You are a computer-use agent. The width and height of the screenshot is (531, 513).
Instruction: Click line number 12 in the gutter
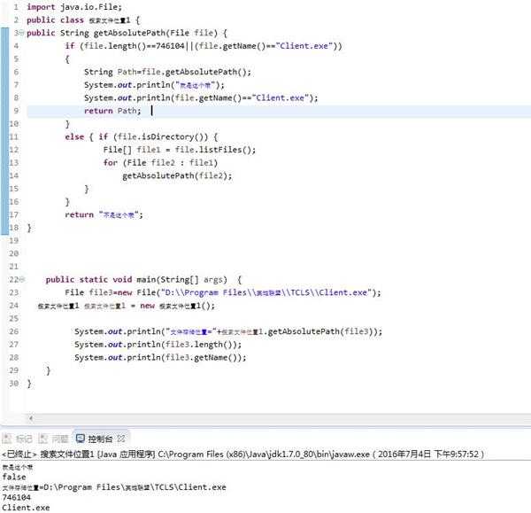pyautogui.click(x=13, y=150)
